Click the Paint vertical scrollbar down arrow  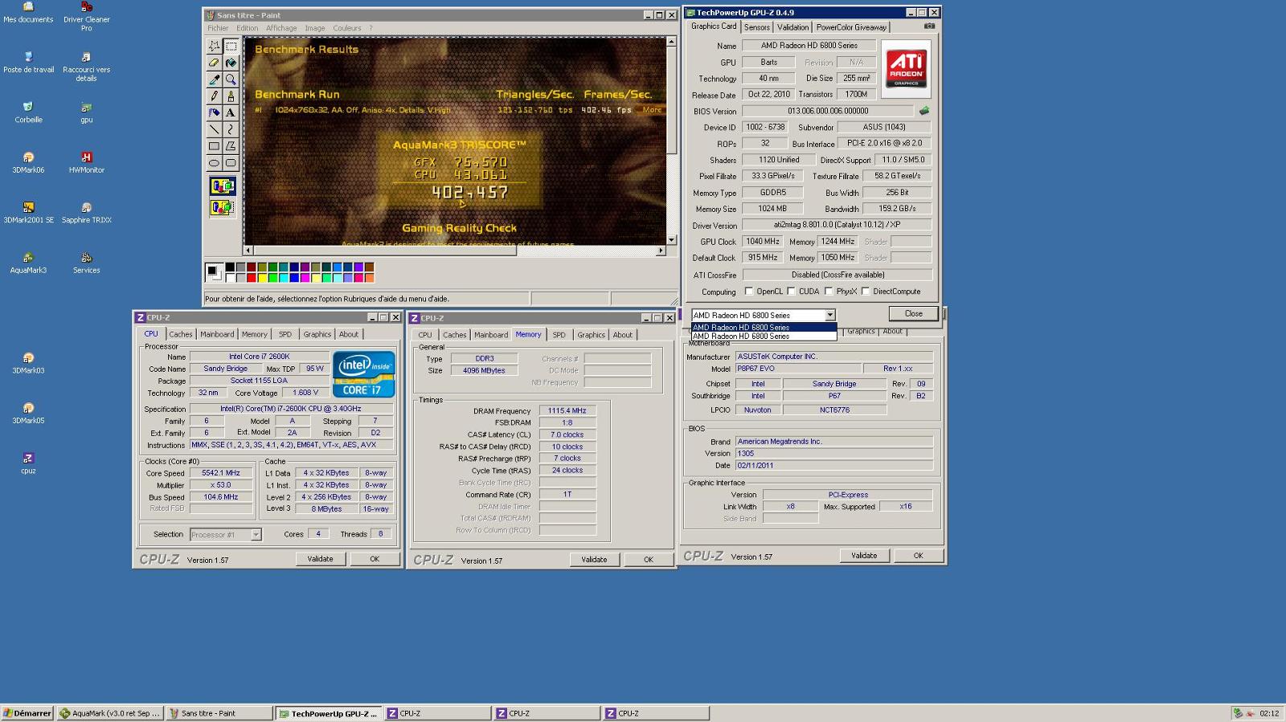coord(671,239)
